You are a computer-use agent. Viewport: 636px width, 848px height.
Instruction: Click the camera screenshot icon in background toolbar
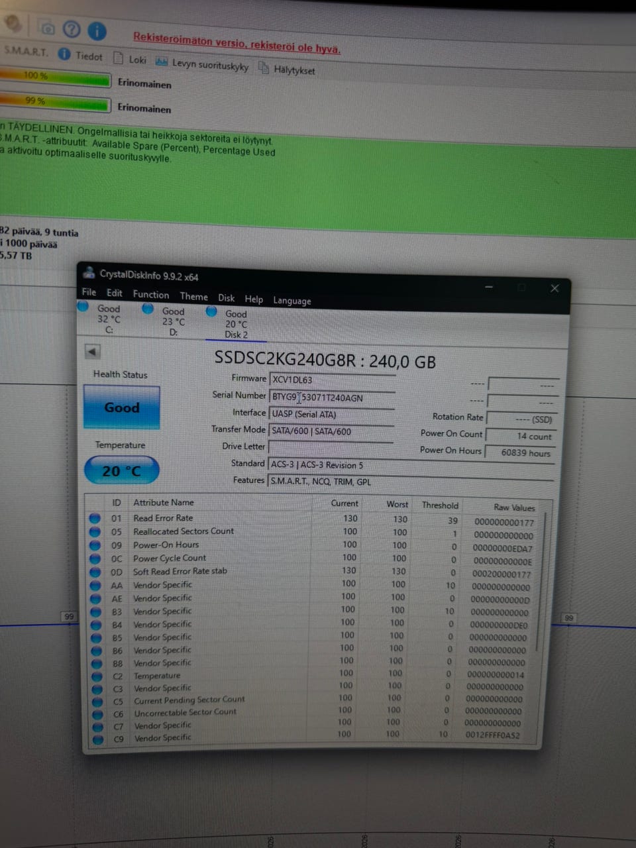(47, 28)
